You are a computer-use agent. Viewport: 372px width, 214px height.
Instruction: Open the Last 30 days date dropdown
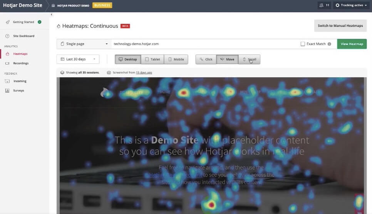coord(78,59)
